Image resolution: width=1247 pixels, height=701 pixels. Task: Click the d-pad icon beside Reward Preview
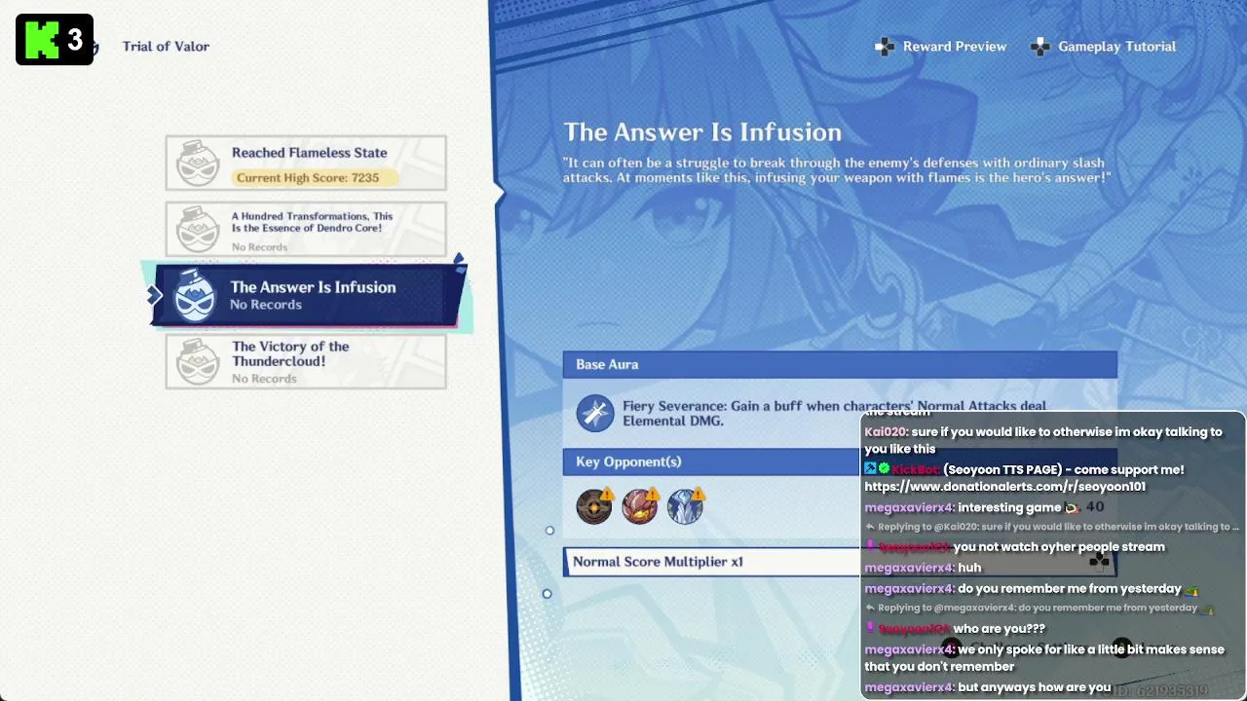pos(885,47)
